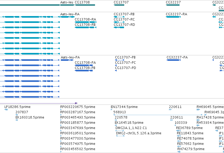The image size is (224, 153).
Task: Click the Aats-leu-PA protein label
Action: click(x=70, y=57)
